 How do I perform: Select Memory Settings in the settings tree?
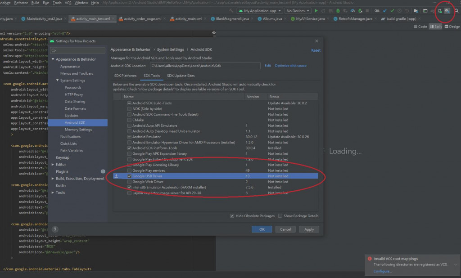tap(78, 130)
